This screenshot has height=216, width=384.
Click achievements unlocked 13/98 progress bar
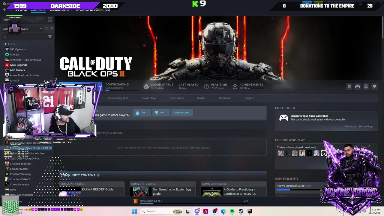tap(298, 190)
